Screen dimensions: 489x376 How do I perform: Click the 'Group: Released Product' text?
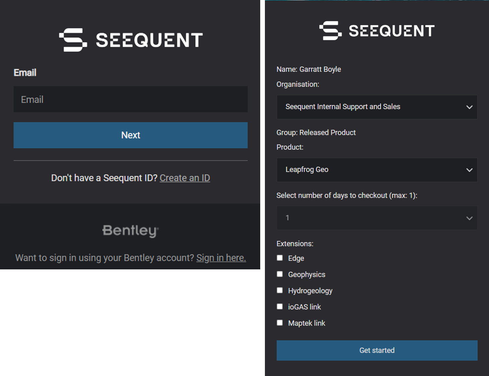[316, 132]
